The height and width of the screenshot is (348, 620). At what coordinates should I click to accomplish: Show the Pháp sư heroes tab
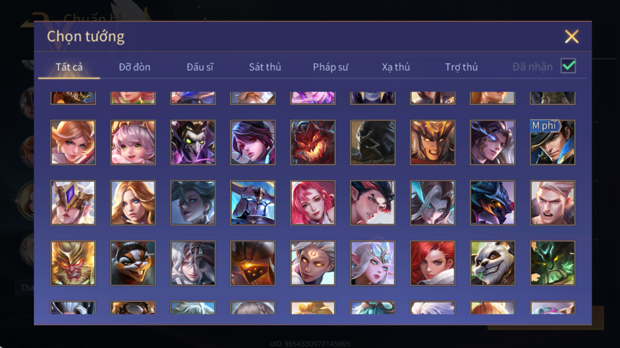point(330,67)
